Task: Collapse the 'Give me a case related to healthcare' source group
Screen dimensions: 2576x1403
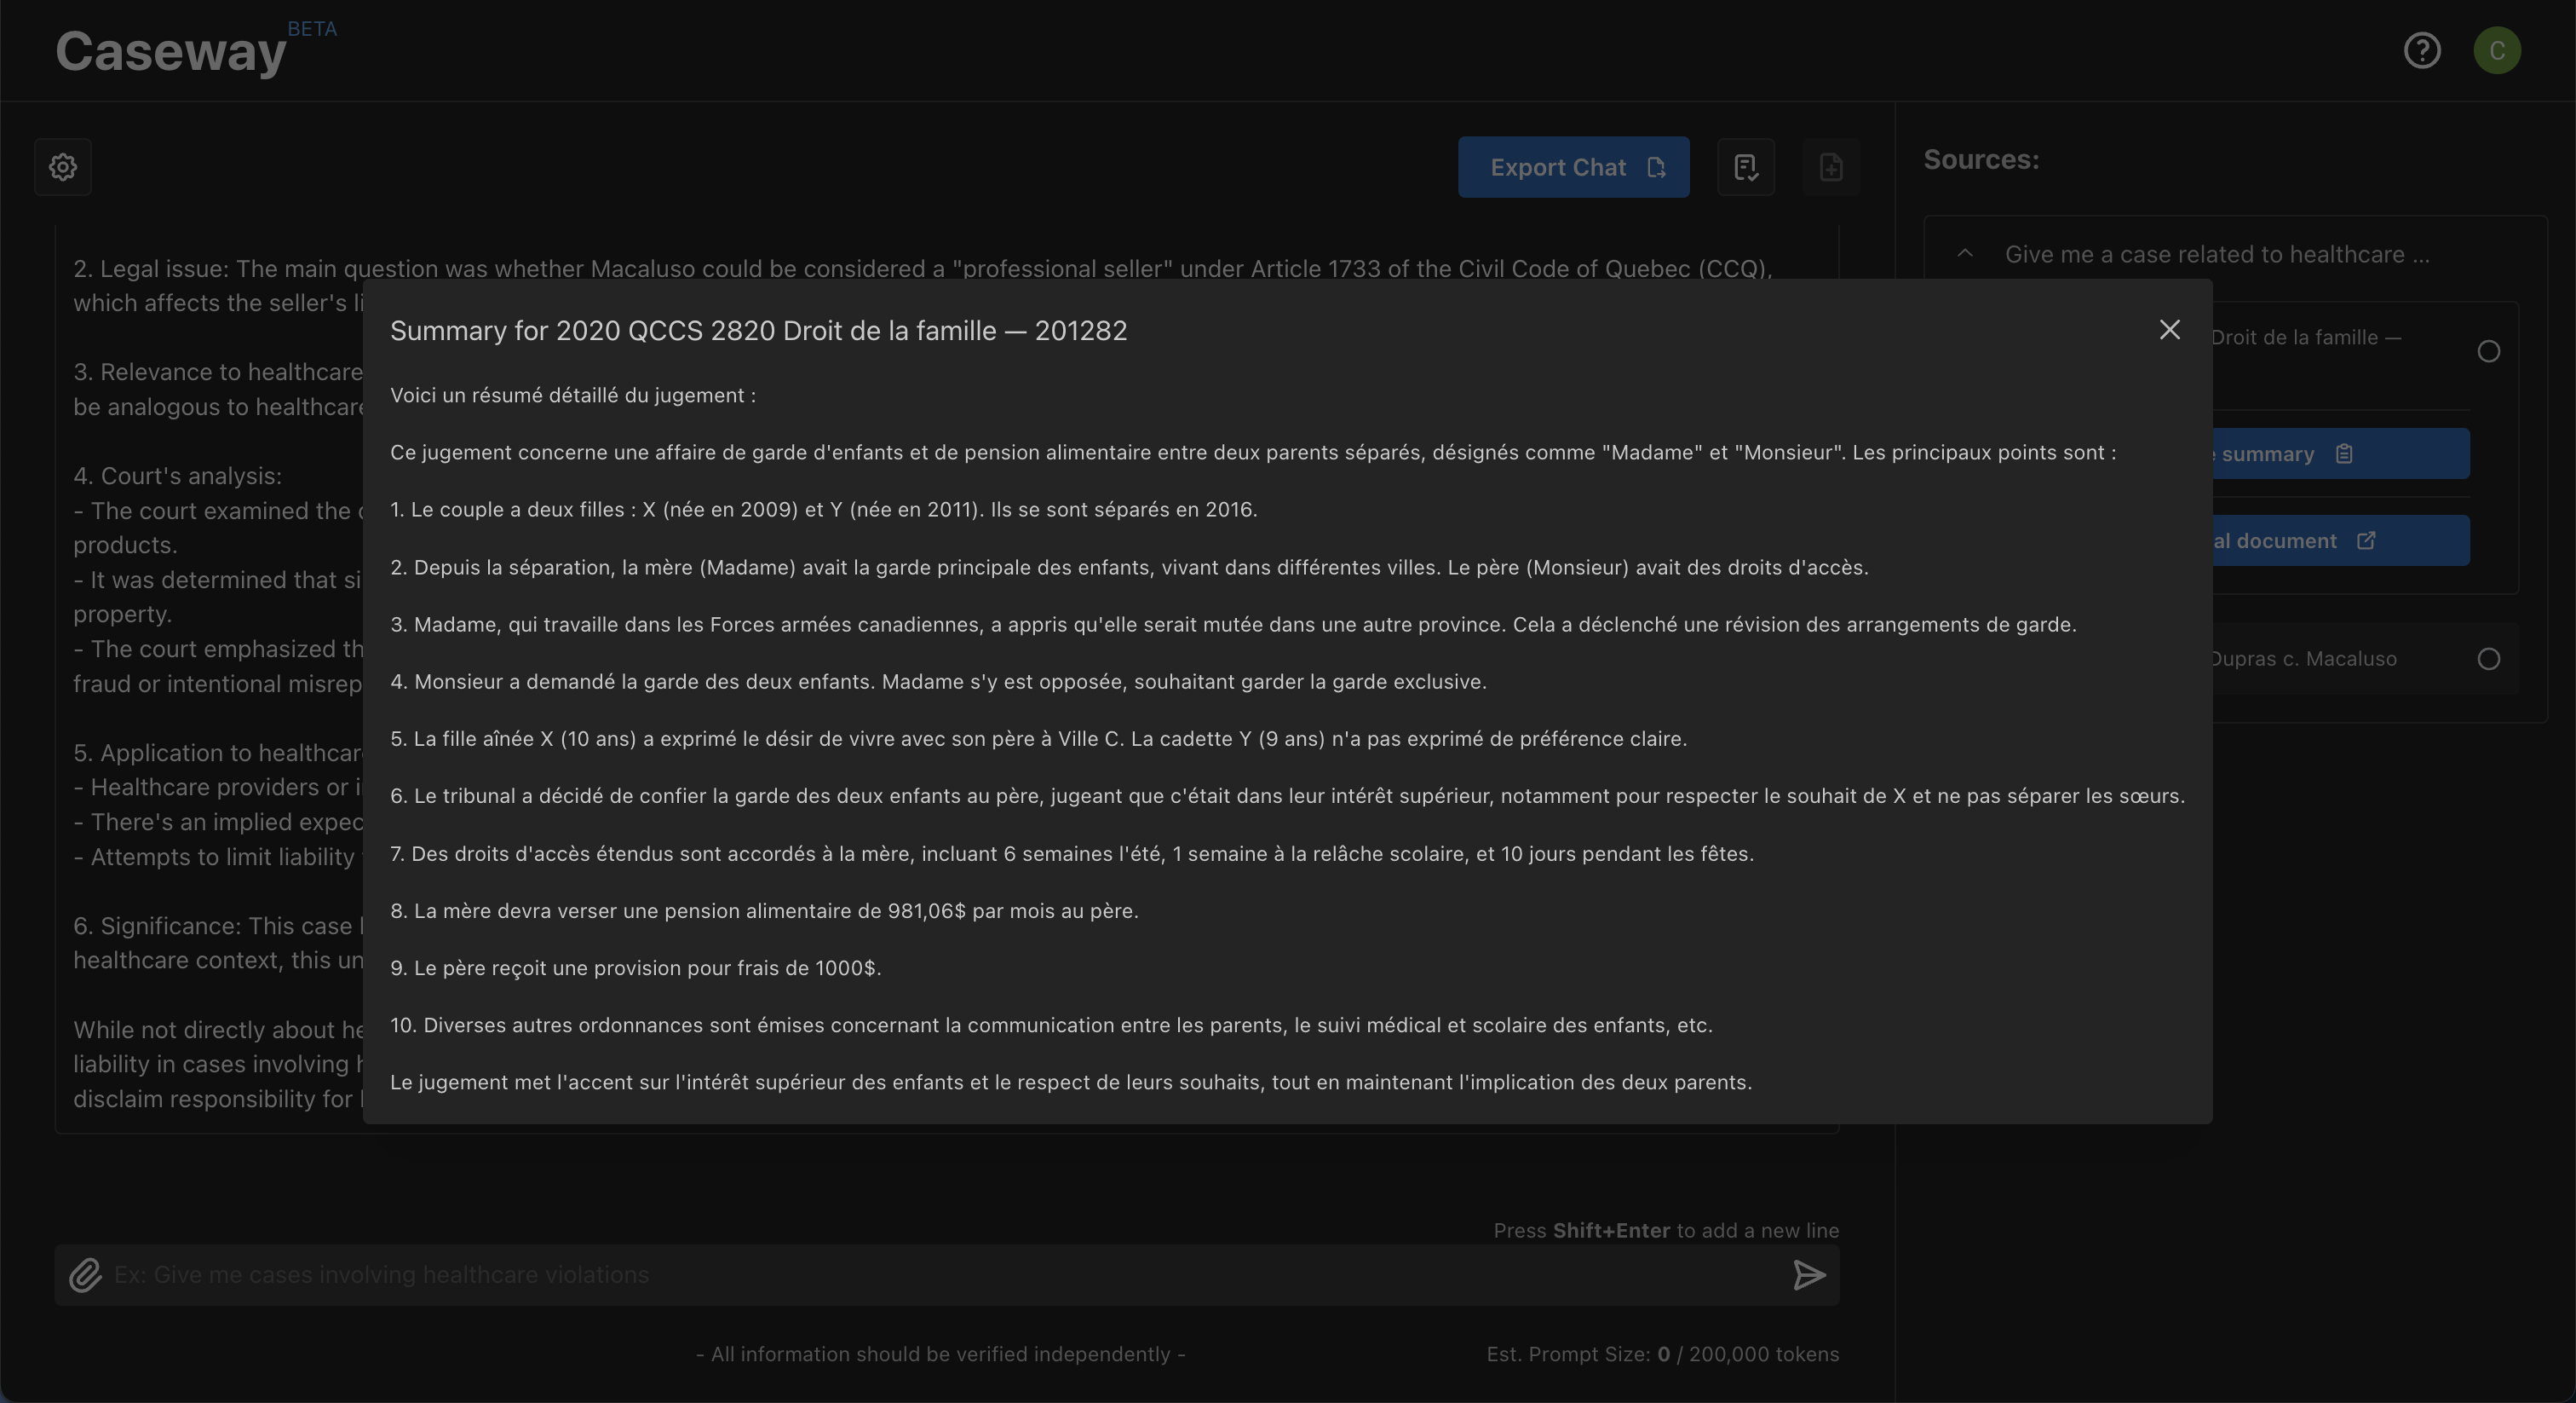Action: click(1964, 254)
